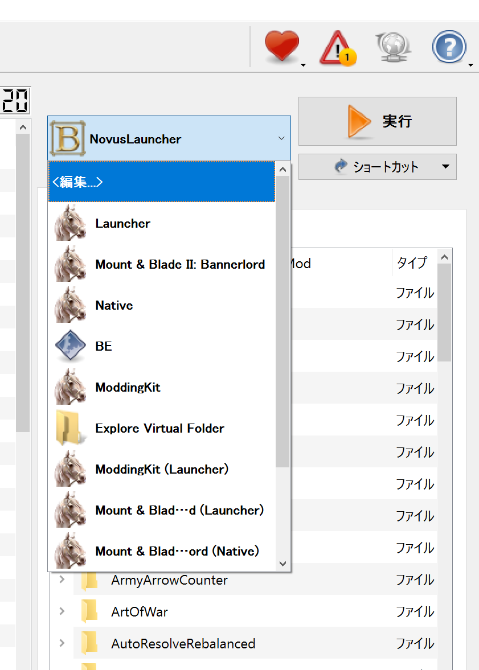Select the ArmyArrowCounter tree row
Image resolution: width=479 pixels, height=670 pixels.
pos(244,580)
